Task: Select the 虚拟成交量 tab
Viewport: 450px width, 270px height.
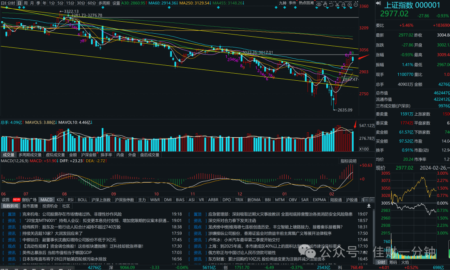Action: coord(55,155)
